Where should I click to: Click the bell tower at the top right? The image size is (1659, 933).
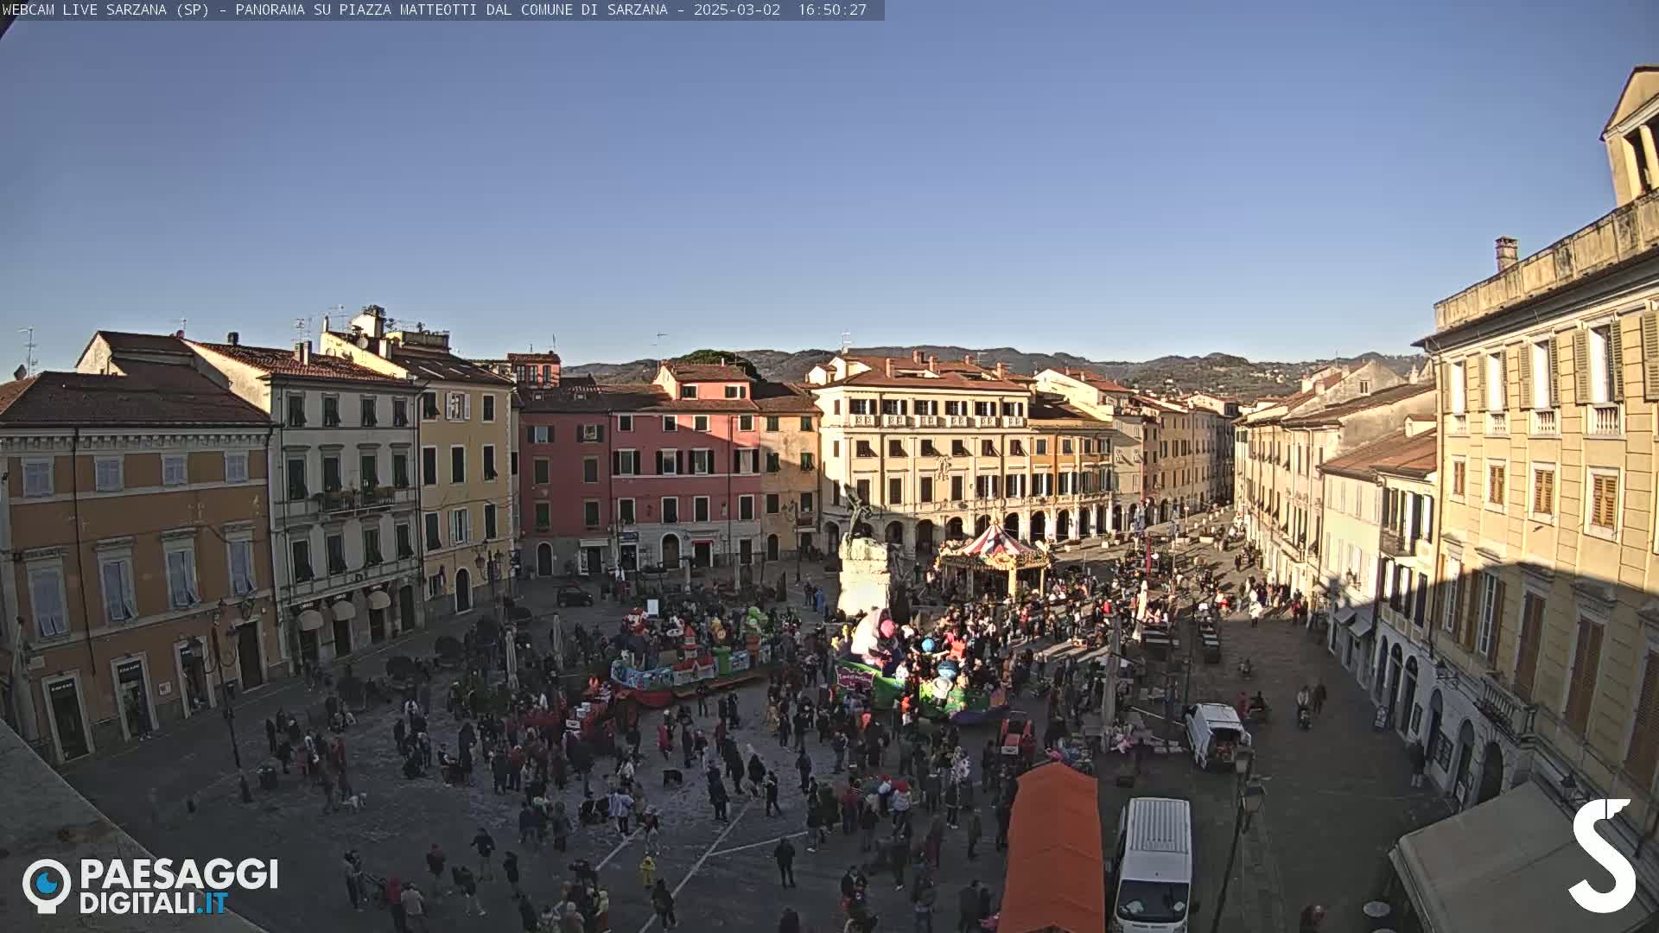[x=1635, y=138]
